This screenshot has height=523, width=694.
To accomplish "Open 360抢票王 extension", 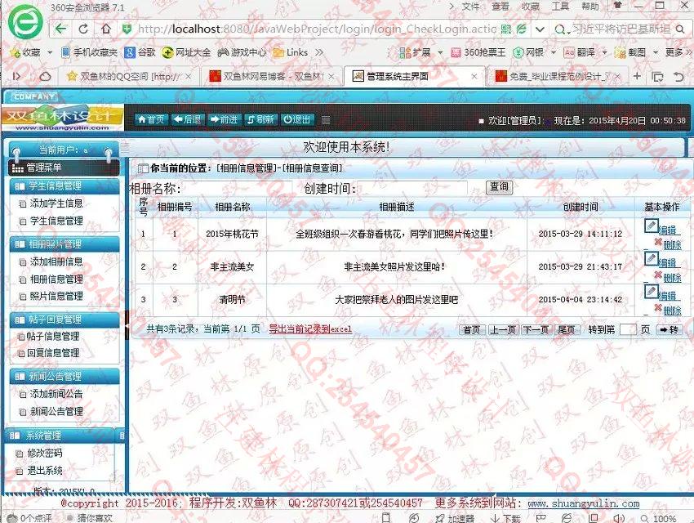I will pos(478,52).
